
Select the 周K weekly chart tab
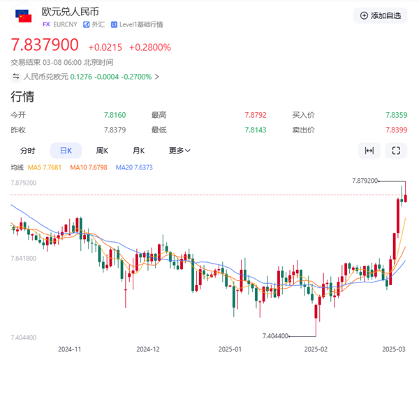coord(102,151)
